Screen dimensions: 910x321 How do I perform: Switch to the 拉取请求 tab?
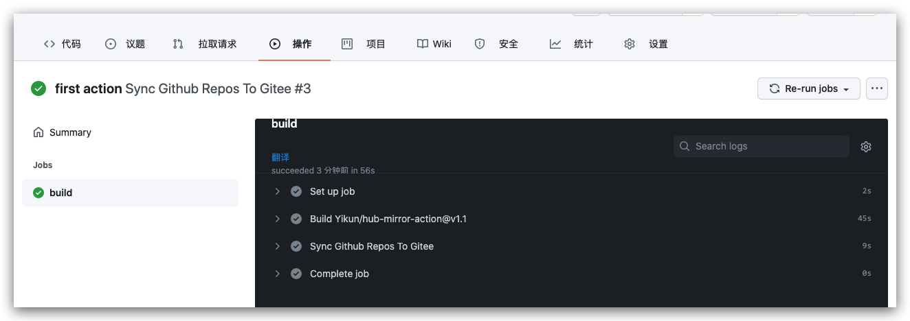click(205, 44)
